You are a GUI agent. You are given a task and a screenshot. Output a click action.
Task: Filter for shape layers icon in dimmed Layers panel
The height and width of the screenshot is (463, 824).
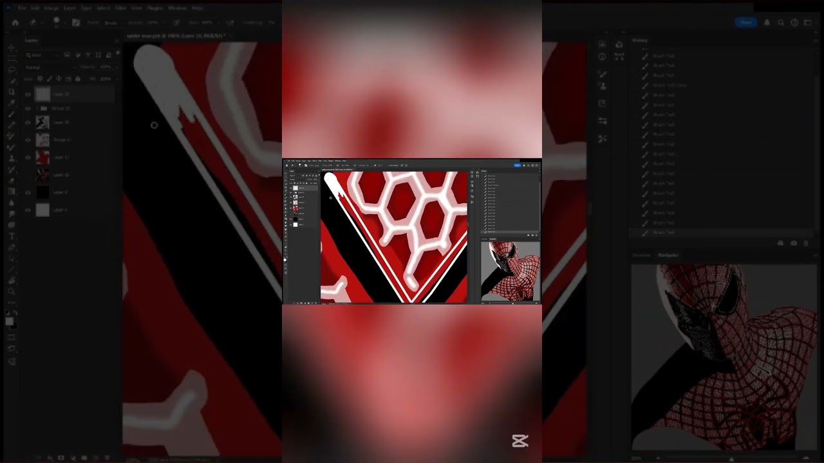pyautogui.click(x=98, y=55)
